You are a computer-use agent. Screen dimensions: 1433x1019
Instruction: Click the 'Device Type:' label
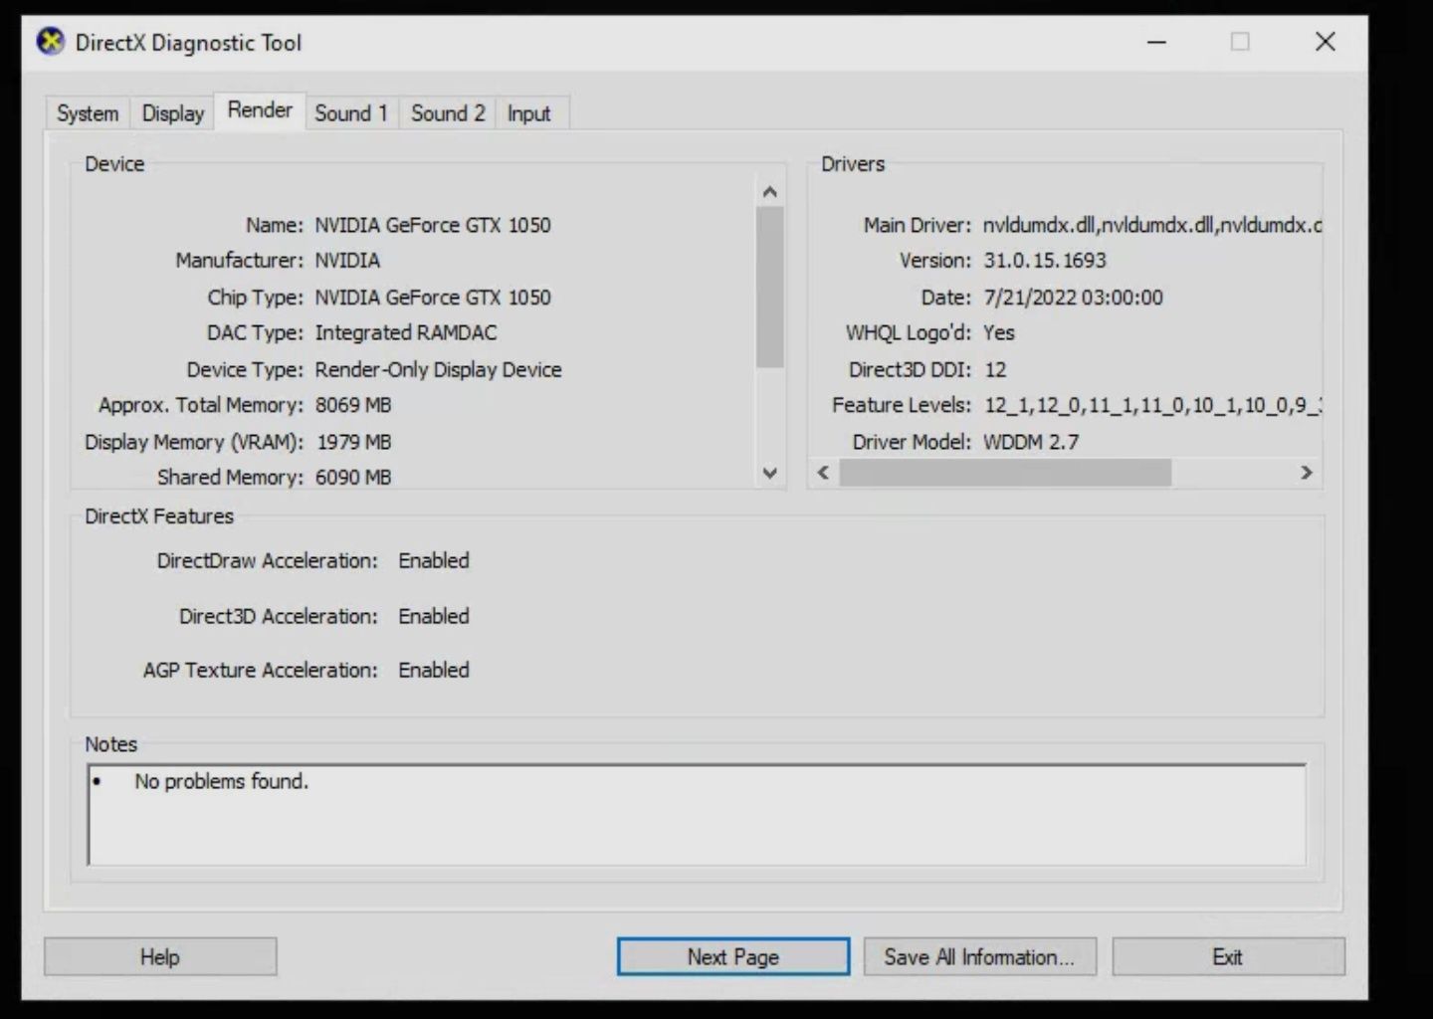[245, 370]
